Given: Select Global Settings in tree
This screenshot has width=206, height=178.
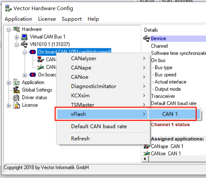Looking at the screenshot, I should [x=37, y=90].
